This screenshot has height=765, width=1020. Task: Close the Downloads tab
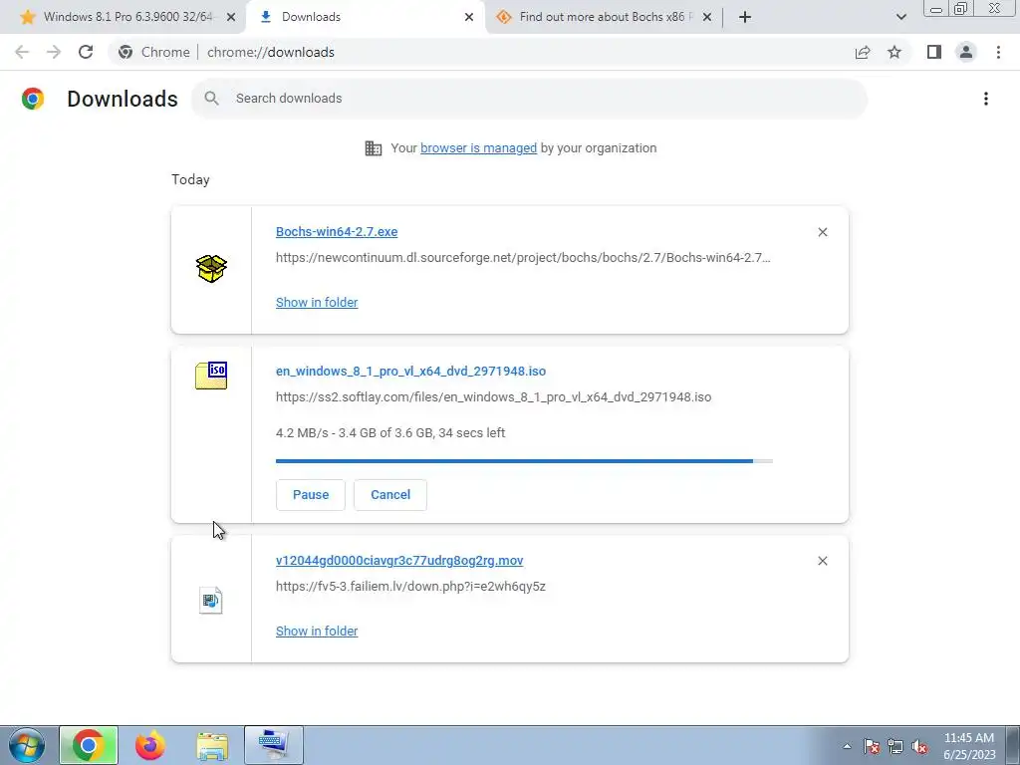pyautogui.click(x=469, y=17)
